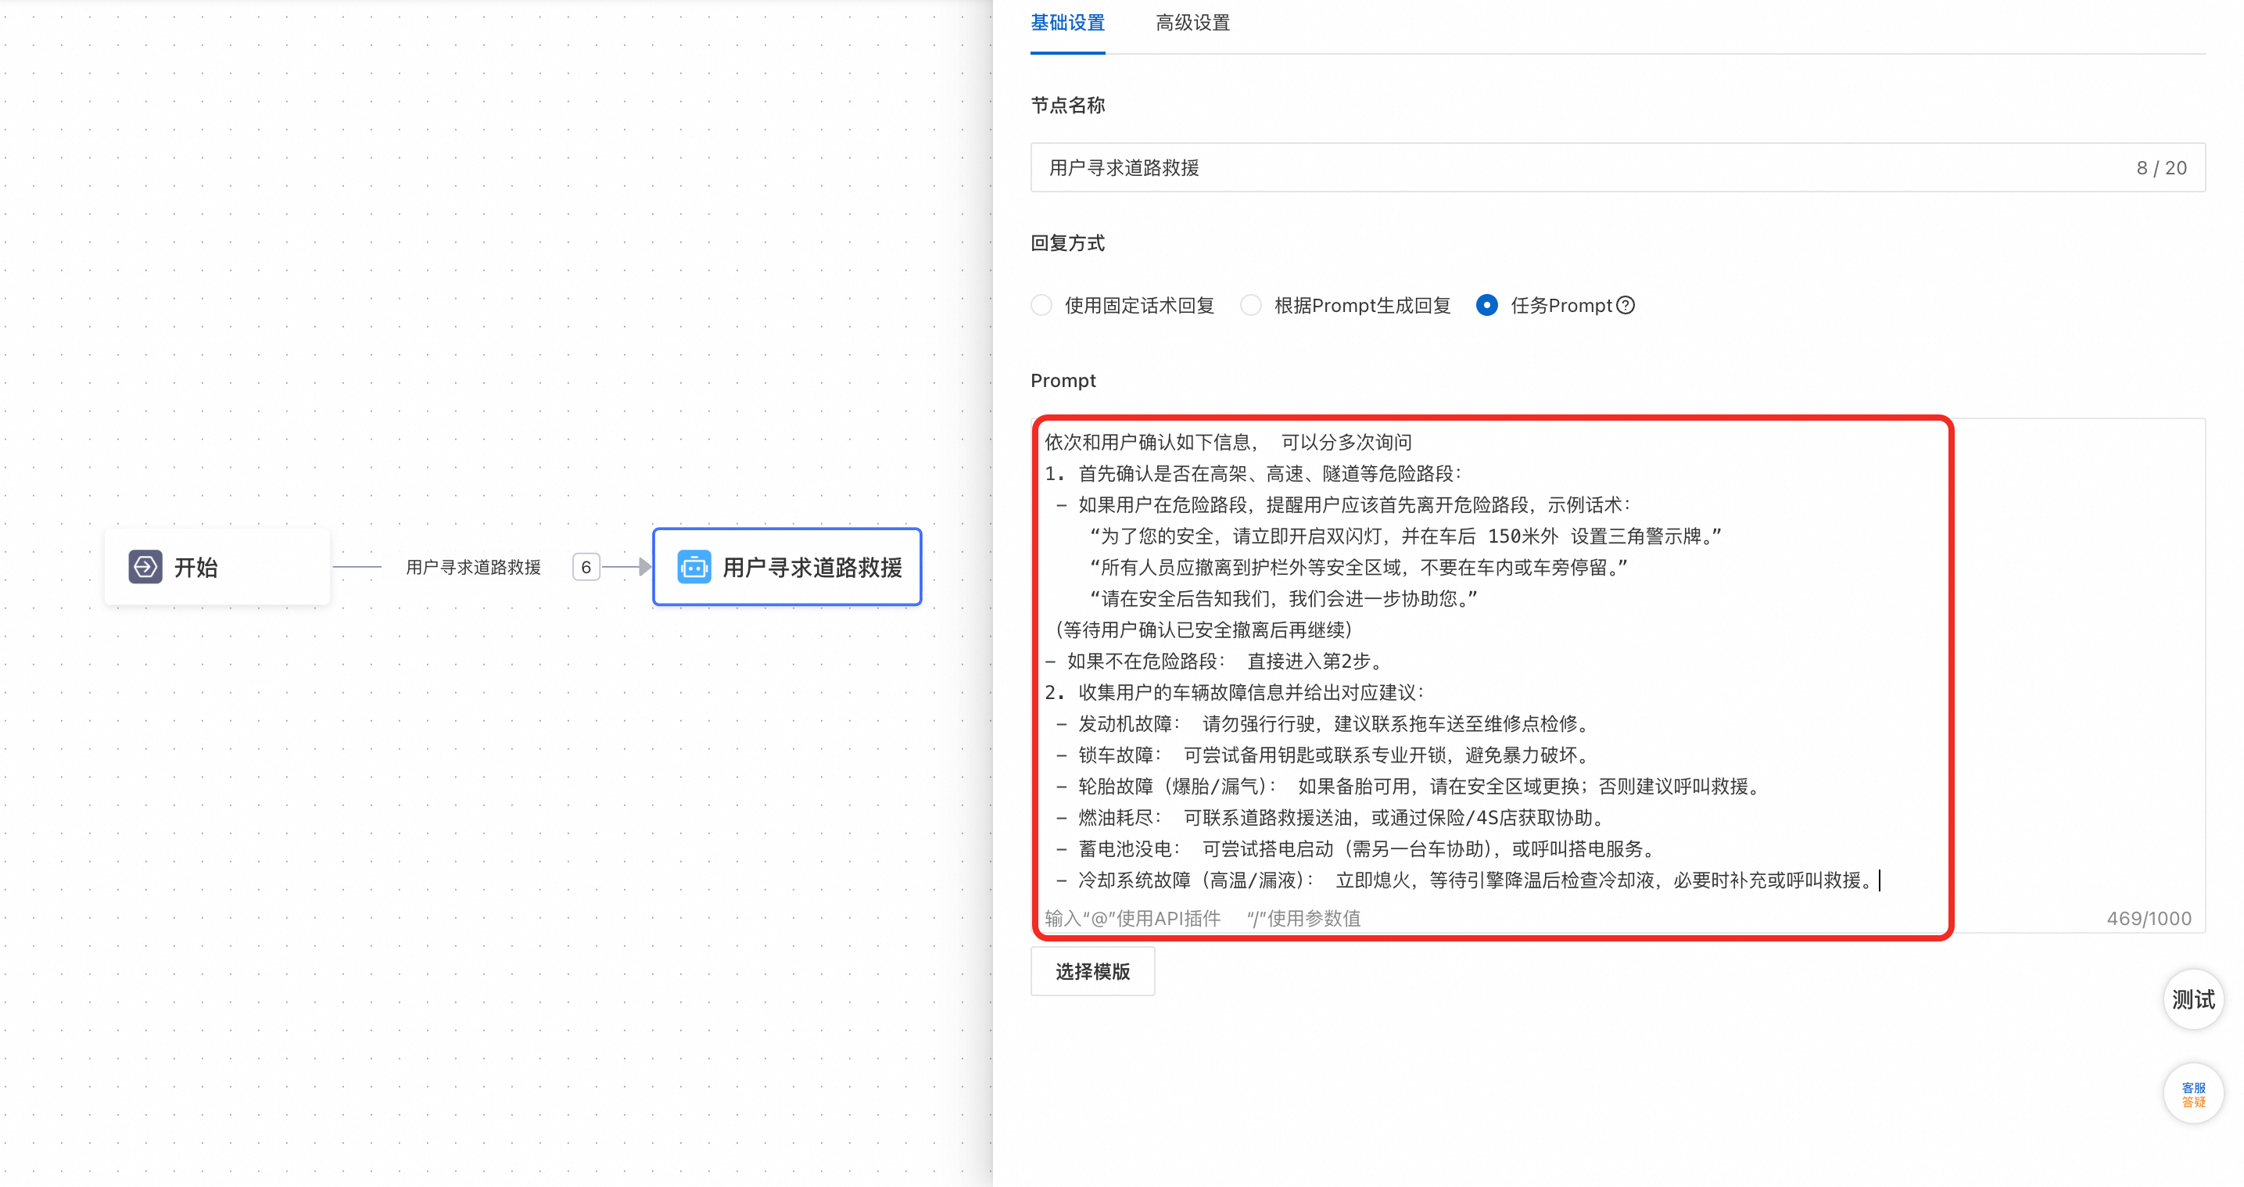Click the 用户寻求道路救援 edge label
The image size is (2244, 1187).
click(x=473, y=568)
